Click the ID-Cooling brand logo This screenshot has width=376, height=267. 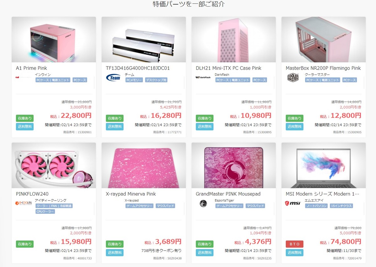(23, 203)
